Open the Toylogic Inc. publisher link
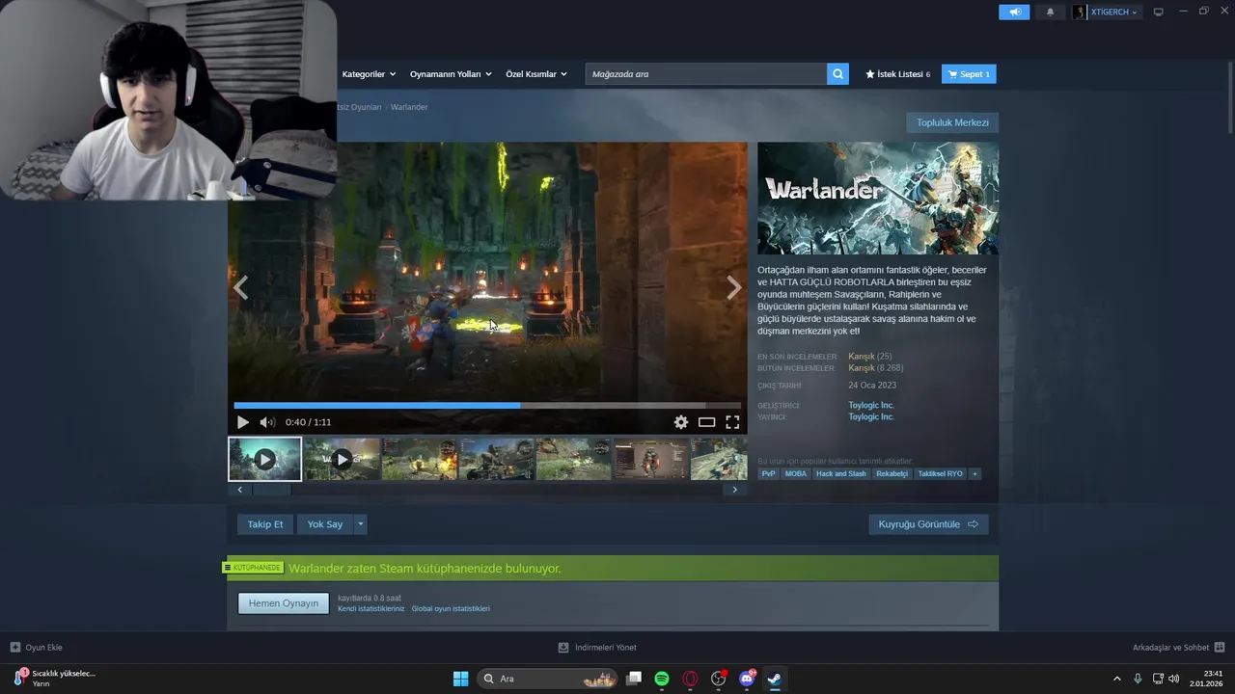Viewport: 1235px width, 694px height. click(x=871, y=417)
